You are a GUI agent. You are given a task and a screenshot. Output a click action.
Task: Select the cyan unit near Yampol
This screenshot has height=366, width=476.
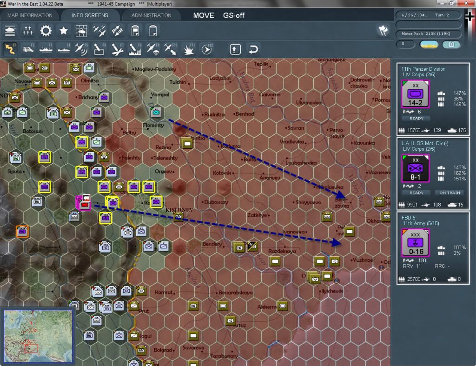[156, 113]
